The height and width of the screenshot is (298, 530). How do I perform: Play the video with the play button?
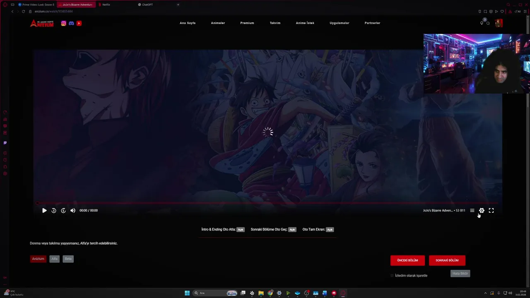coord(44,211)
